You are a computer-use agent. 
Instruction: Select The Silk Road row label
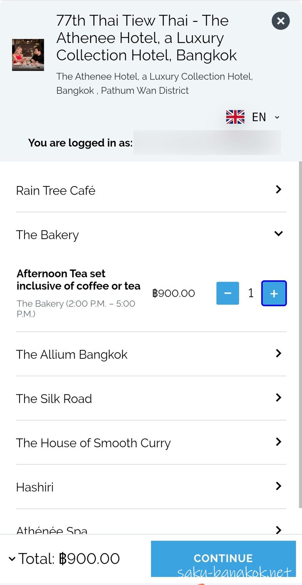54,399
